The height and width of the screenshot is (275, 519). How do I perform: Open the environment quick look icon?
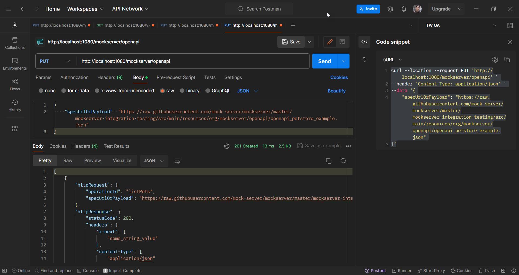click(510, 25)
